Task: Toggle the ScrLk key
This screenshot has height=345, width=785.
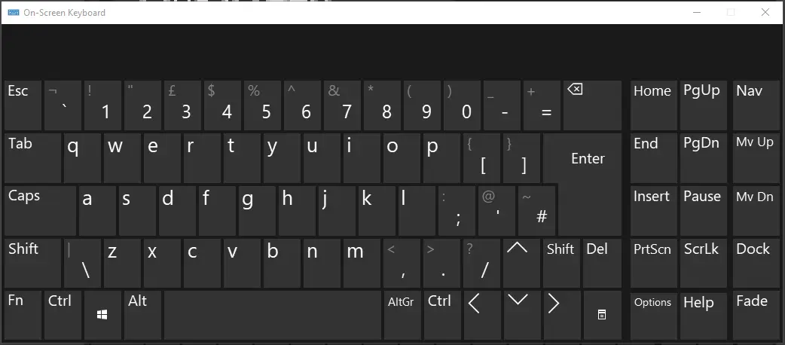Action: (x=704, y=263)
